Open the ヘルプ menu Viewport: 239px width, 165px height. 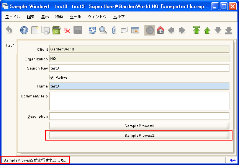(119, 17)
